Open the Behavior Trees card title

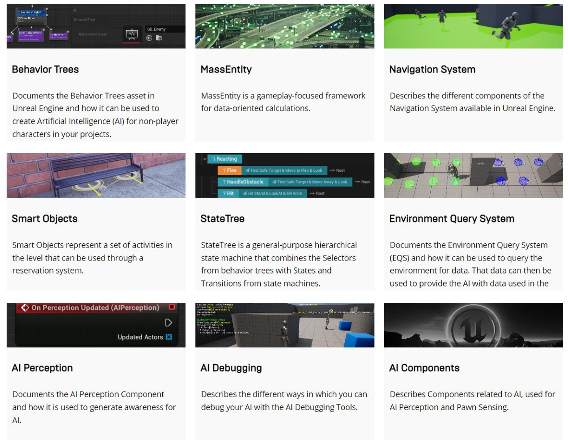point(45,69)
